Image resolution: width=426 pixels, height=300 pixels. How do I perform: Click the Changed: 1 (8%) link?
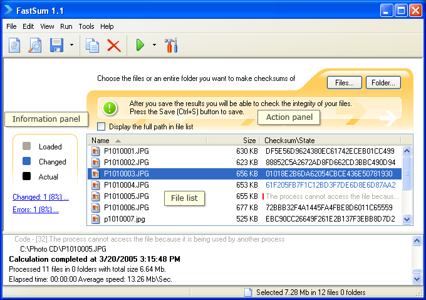tap(41, 197)
